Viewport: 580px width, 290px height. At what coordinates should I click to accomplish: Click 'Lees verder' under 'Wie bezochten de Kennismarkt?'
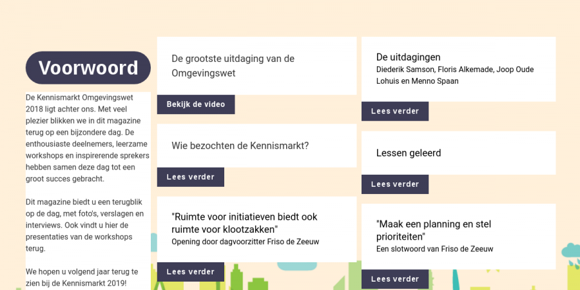click(191, 177)
